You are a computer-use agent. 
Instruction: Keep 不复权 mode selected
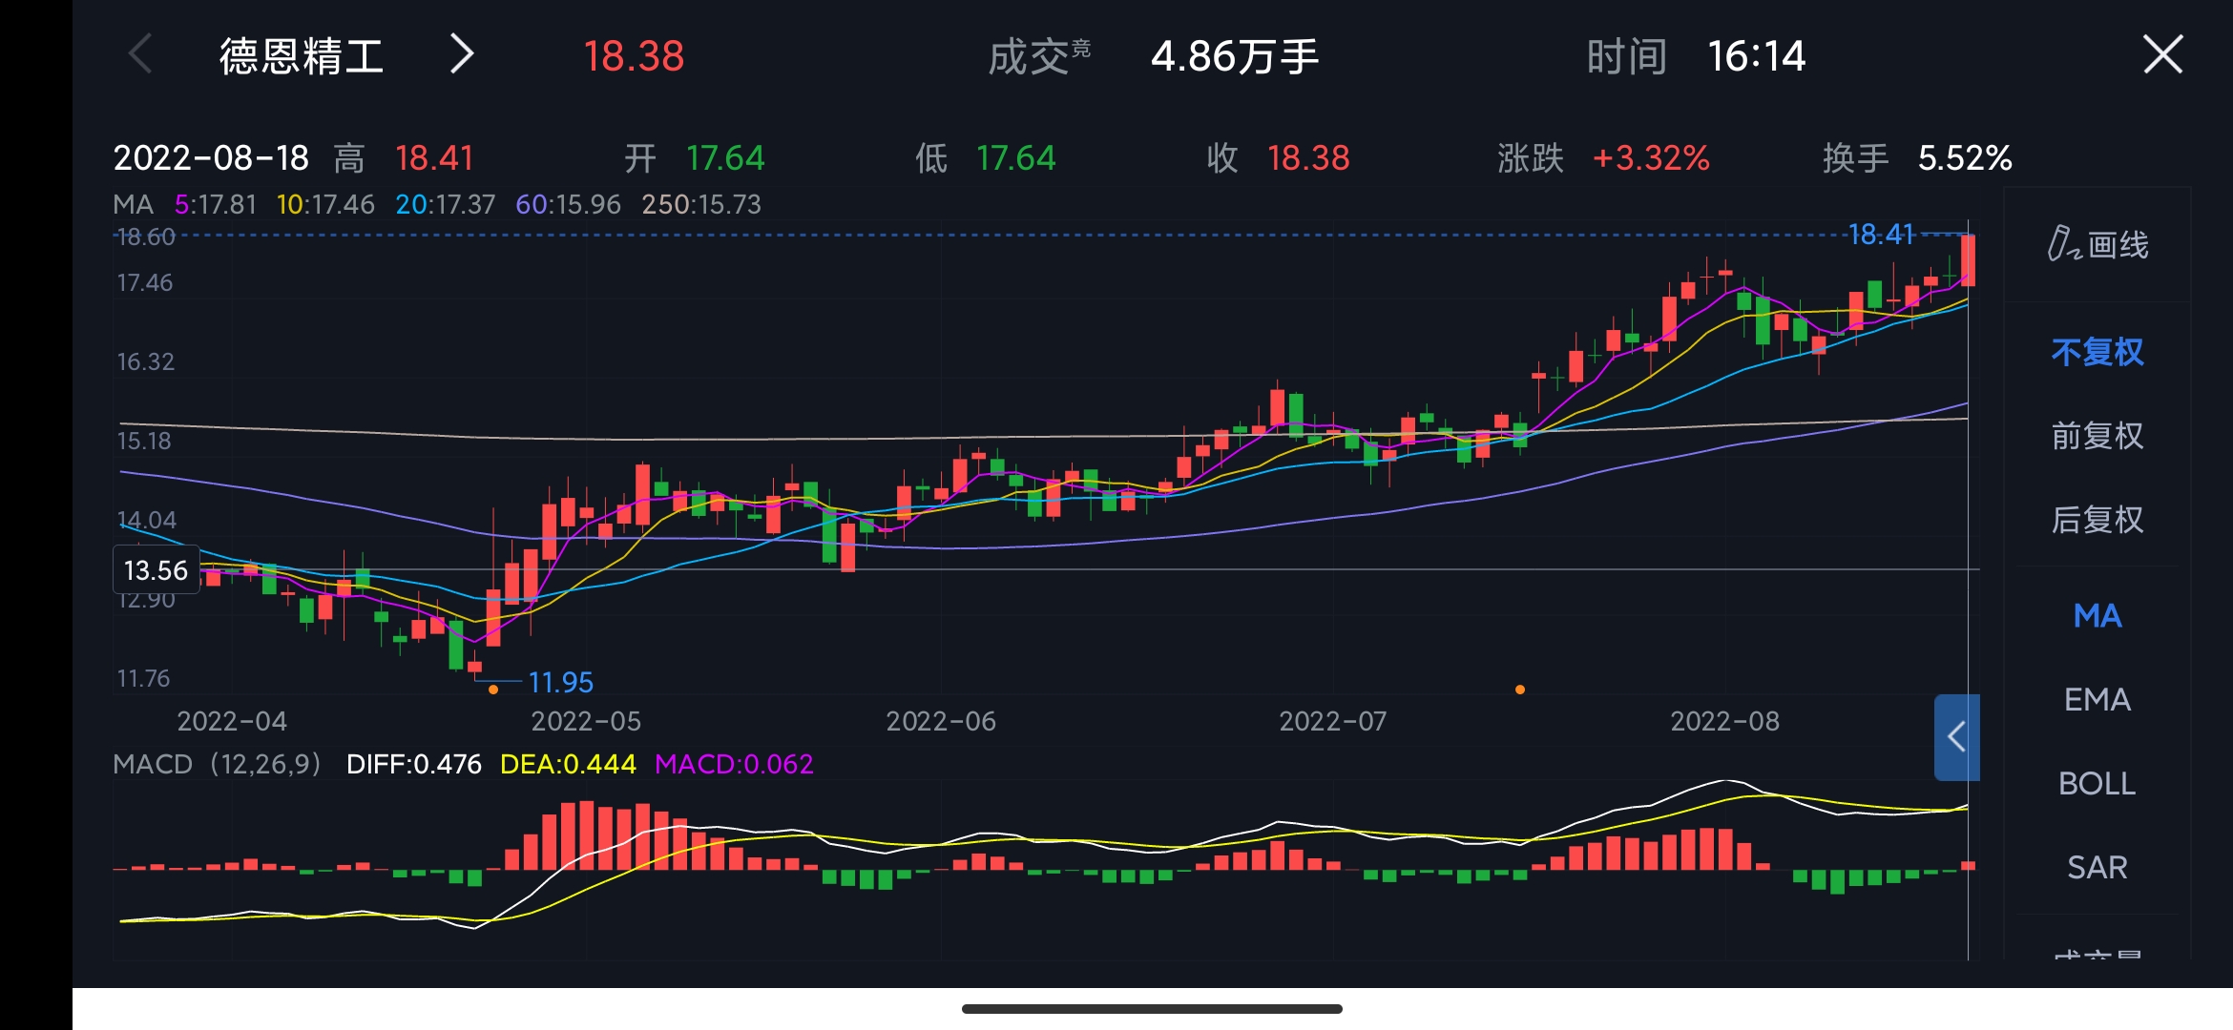(2096, 352)
